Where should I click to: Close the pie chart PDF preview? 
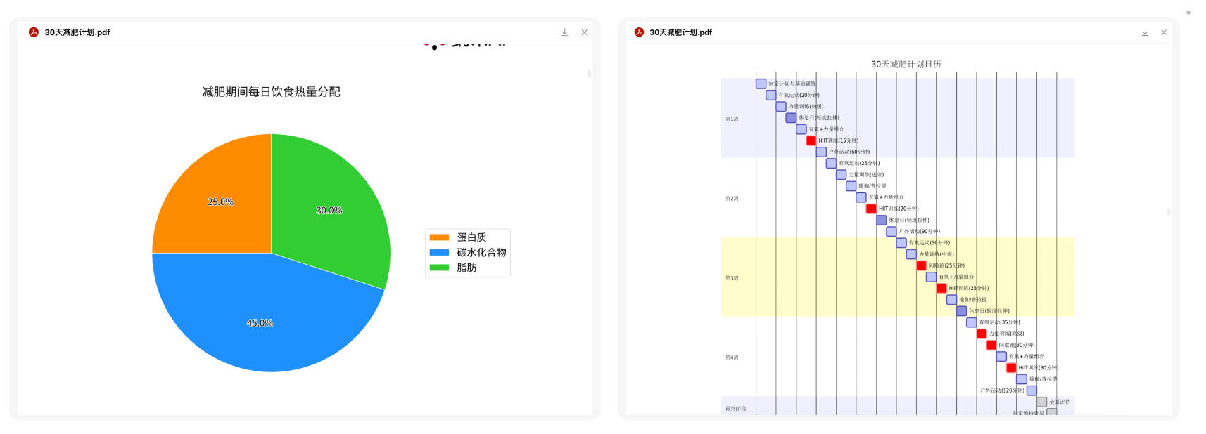pos(584,32)
